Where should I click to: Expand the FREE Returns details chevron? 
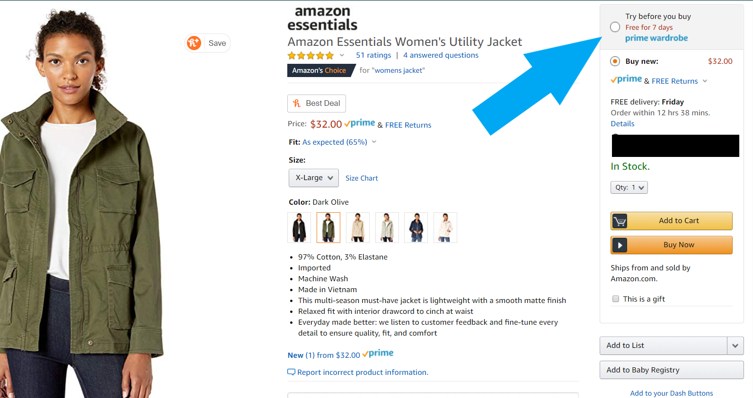click(x=705, y=81)
